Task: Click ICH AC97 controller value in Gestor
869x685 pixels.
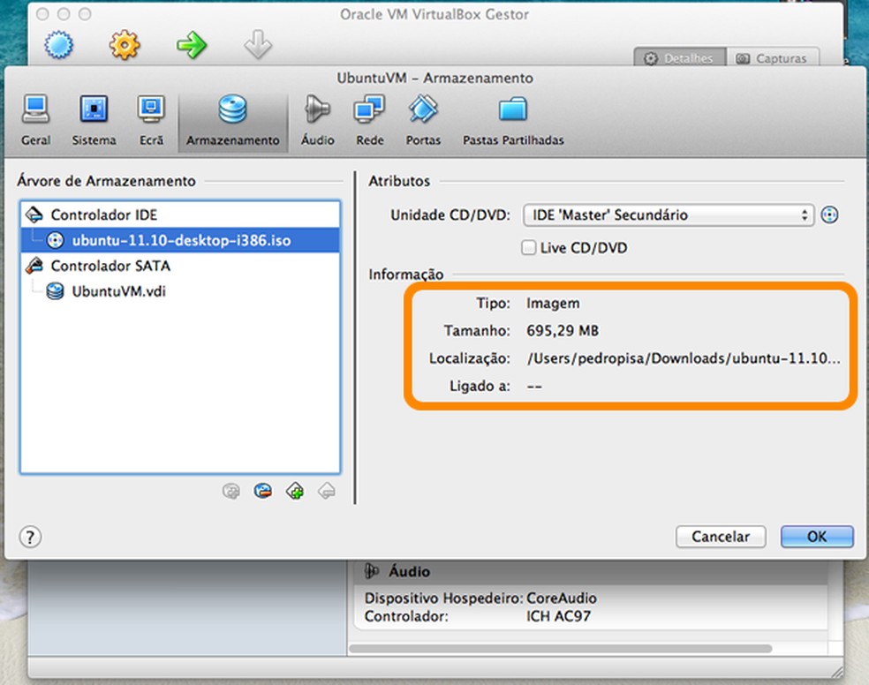Action: [x=559, y=616]
